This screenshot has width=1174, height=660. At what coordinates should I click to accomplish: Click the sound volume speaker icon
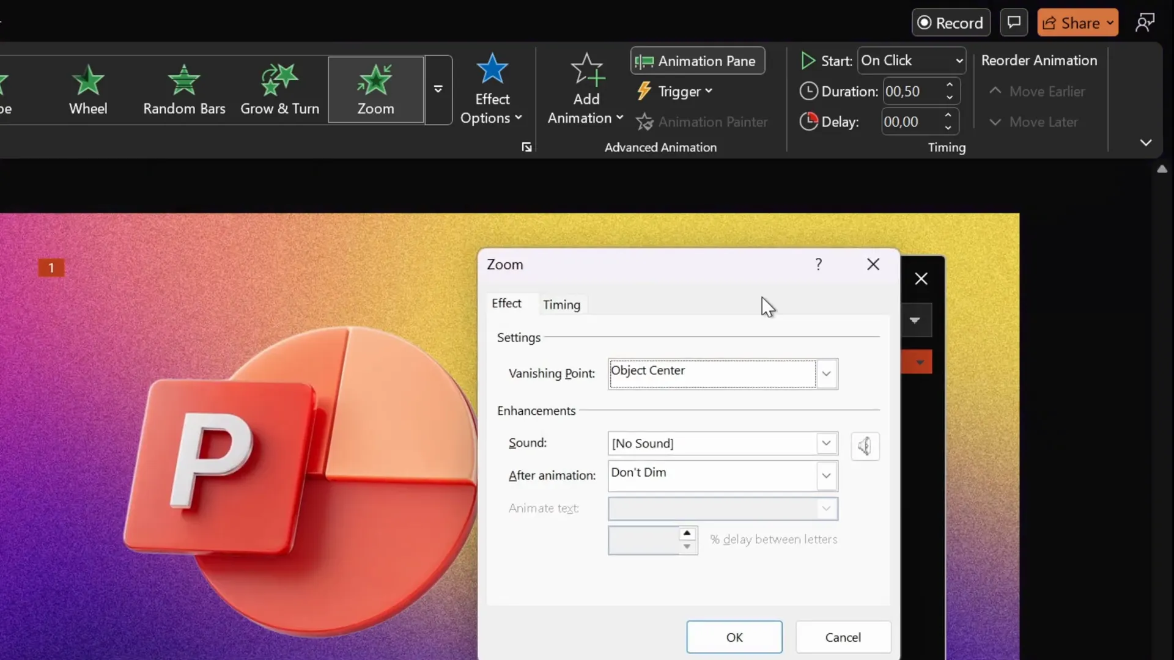(x=865, y=446)
